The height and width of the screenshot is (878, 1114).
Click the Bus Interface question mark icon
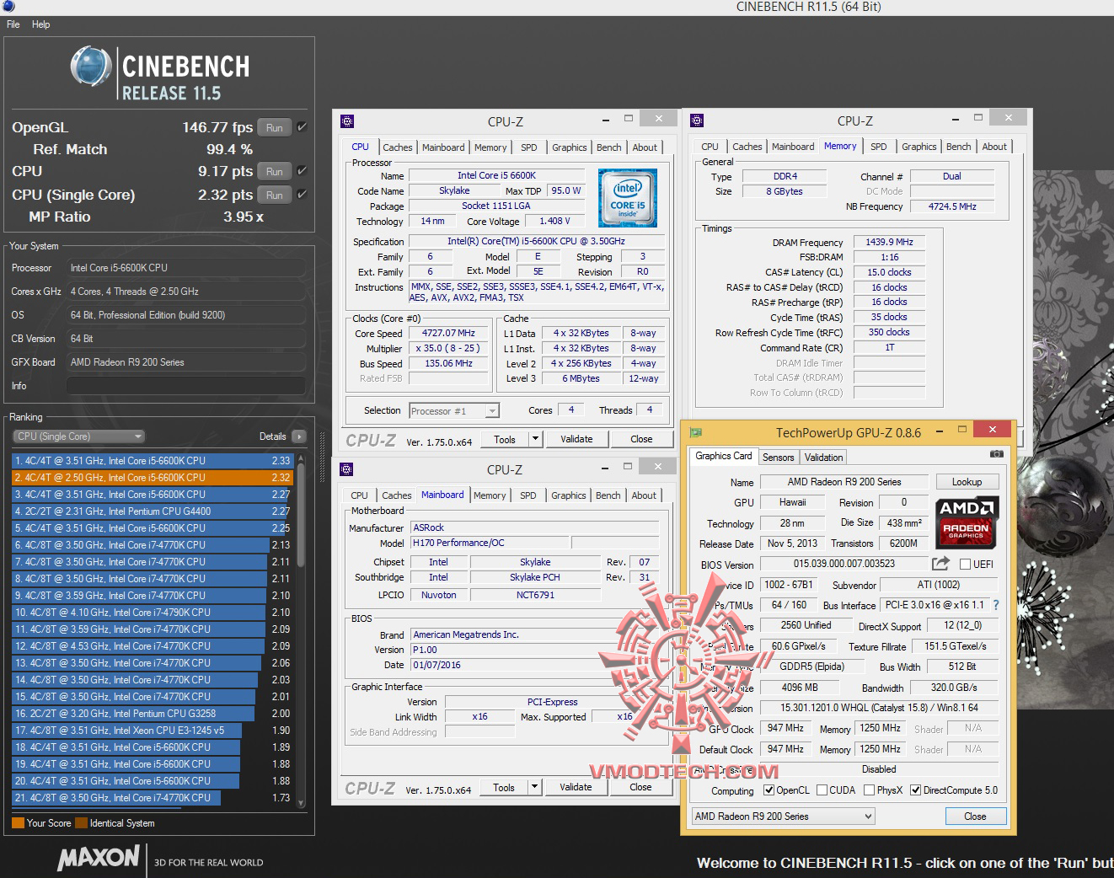pos(996,605)
